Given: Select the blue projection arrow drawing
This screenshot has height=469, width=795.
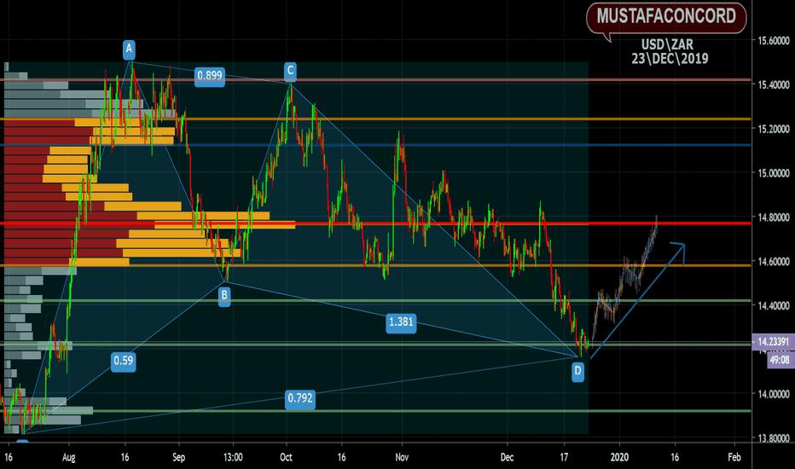Looking at the screenshot, I should pyautogui.click(x=637, y=300).
